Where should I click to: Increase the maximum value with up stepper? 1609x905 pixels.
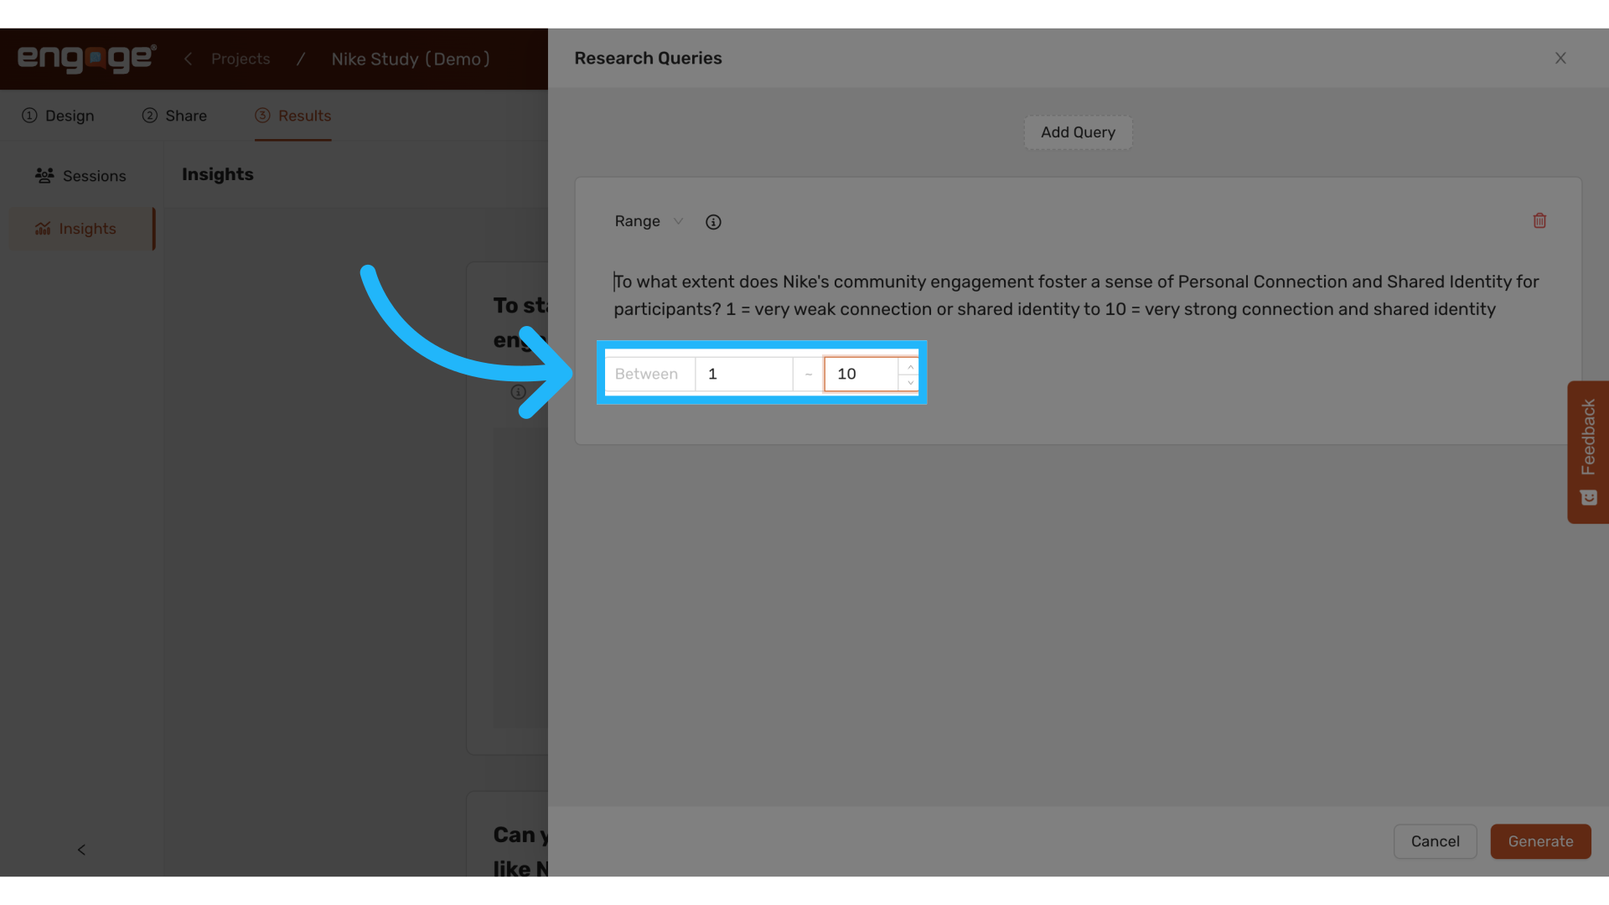point(909,366)
